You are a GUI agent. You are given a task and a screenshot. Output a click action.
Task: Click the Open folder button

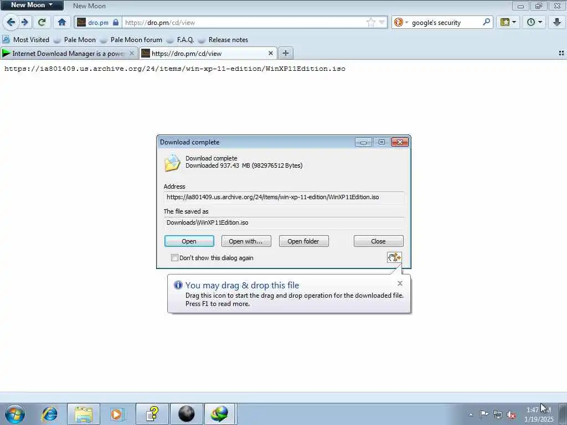point(304,241)
